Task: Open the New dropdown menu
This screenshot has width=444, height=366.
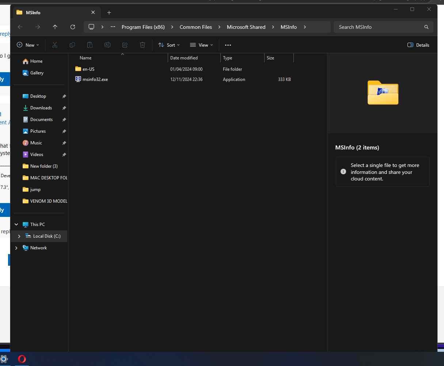Action: pyautogui.click(x=28, y=45)
